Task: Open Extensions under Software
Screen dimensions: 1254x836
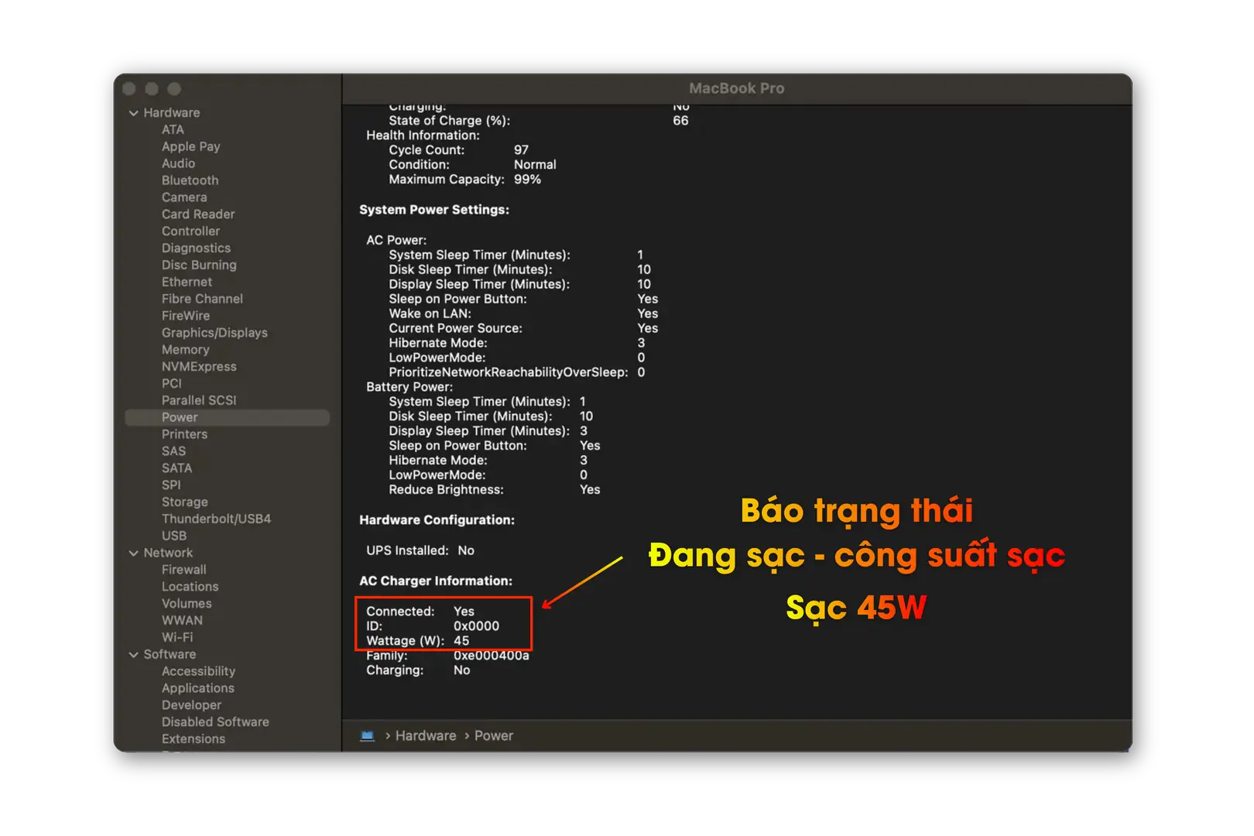Action: [194, 739]
